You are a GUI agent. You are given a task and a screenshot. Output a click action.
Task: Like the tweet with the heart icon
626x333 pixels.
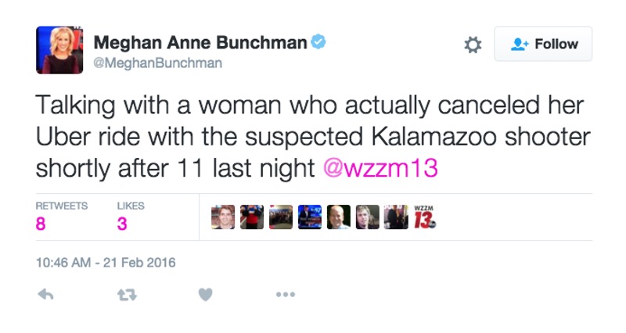point(205,295)
